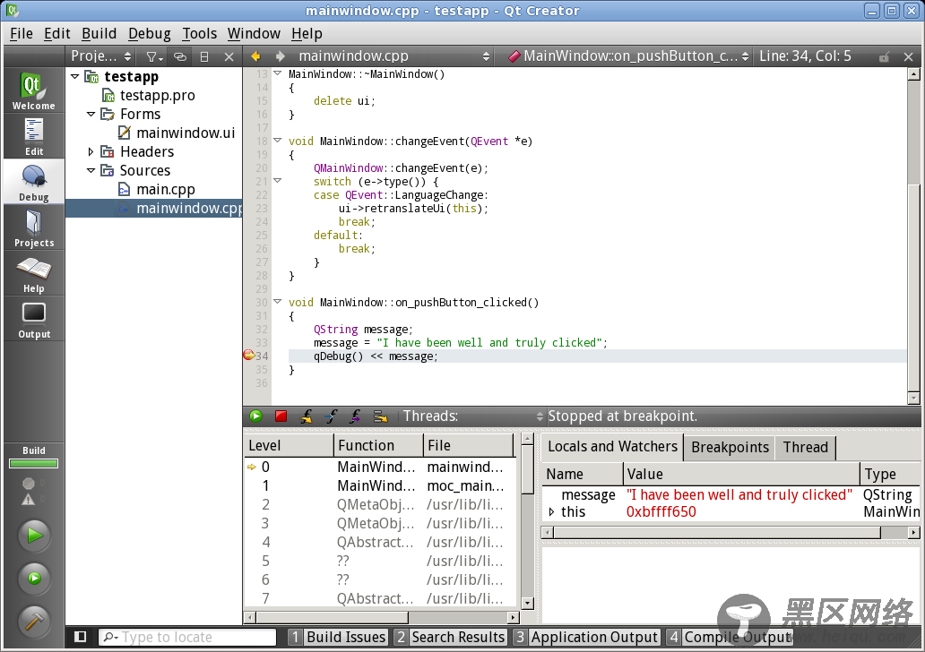Viewport: 925px width, 652px height.
Task: Go forward in editor navigation history
Action: (x=281, y=56)
